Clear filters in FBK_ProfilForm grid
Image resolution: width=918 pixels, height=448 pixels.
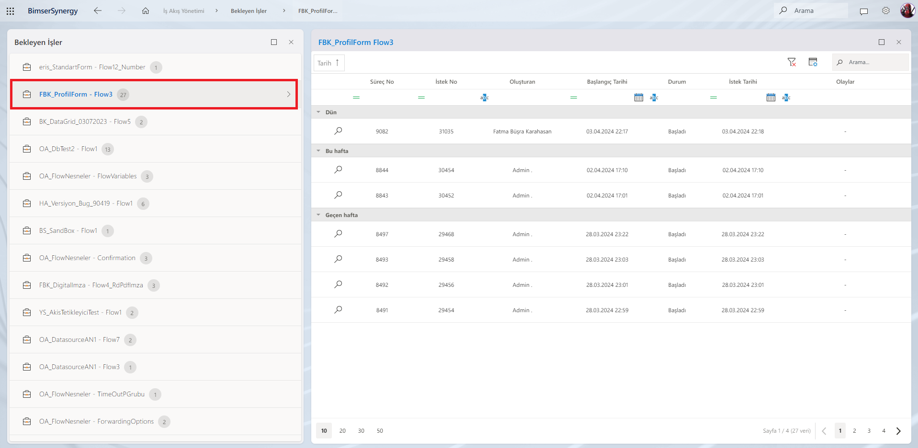(792, 62)
